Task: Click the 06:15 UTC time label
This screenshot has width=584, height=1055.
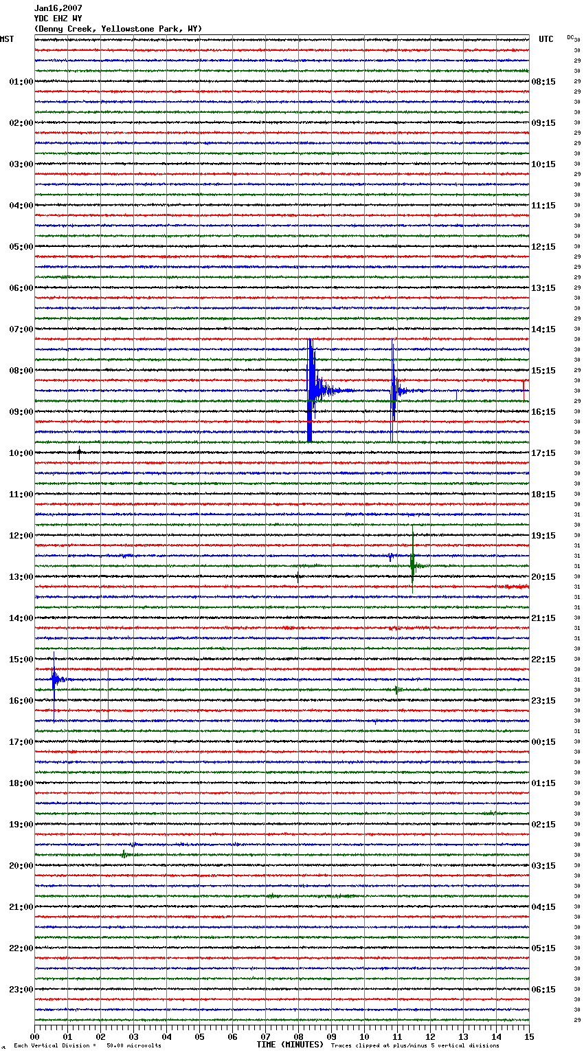Action: (543, 990)
